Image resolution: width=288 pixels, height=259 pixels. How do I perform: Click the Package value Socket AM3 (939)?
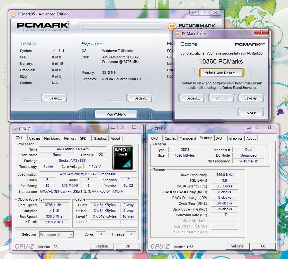[73, 160]
